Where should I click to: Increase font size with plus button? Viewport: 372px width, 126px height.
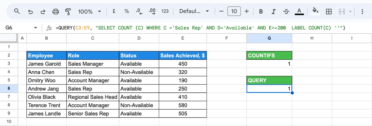pos(247,11)
